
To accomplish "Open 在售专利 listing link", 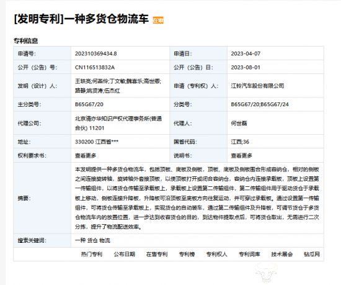I will (157, 254).
